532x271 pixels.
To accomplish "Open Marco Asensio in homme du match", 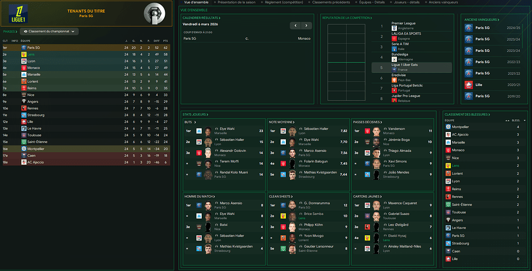I will [231, 203].
